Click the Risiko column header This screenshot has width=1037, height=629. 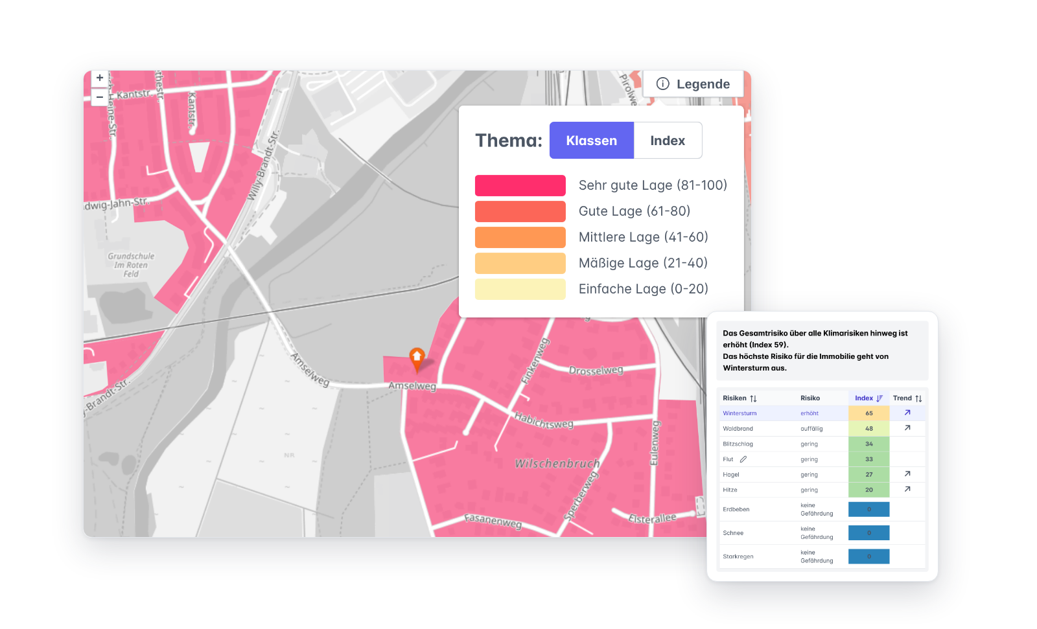[810, 398]
